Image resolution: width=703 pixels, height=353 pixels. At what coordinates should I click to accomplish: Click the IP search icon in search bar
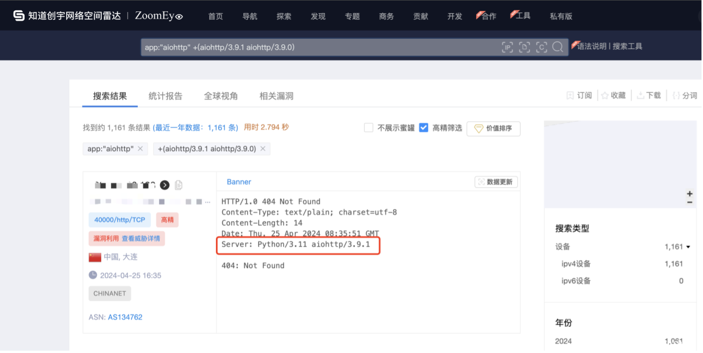pyautogui.click(x=507, y=47)
